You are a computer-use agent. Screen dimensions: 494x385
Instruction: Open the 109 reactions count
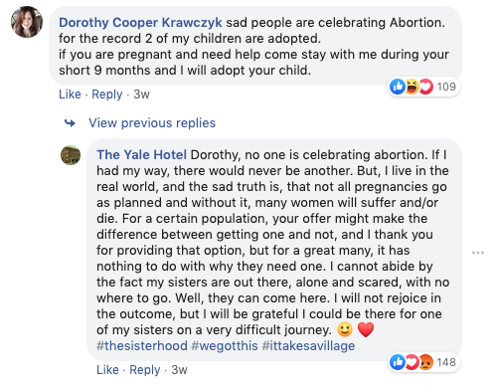coord(446,87)
